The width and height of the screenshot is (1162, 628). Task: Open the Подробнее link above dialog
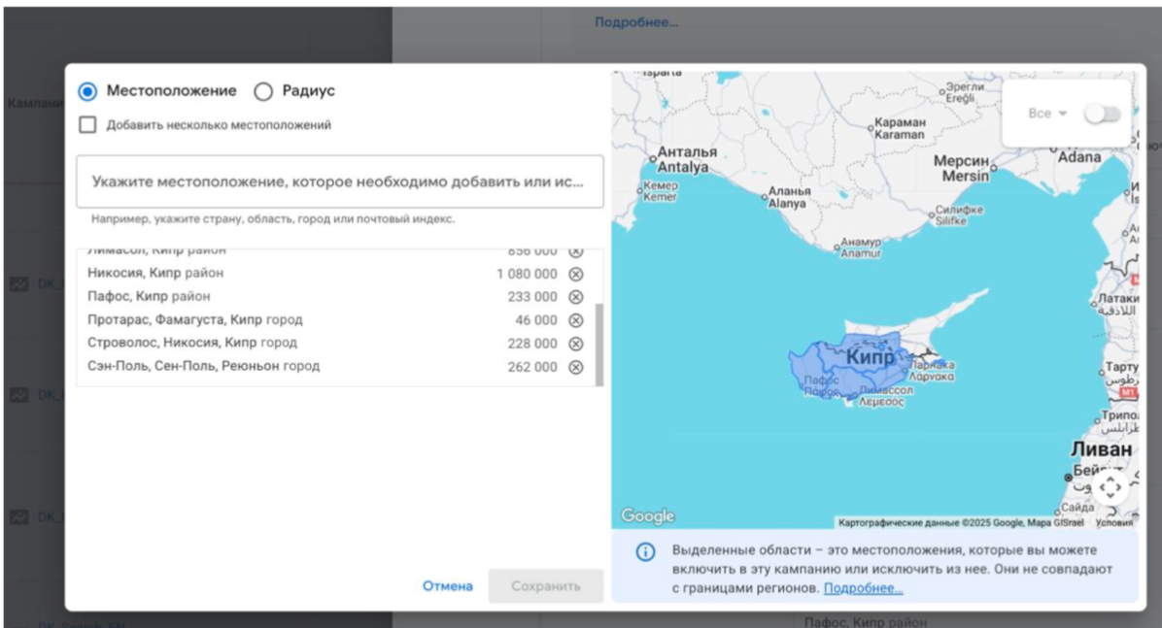(x=636, y=22)
